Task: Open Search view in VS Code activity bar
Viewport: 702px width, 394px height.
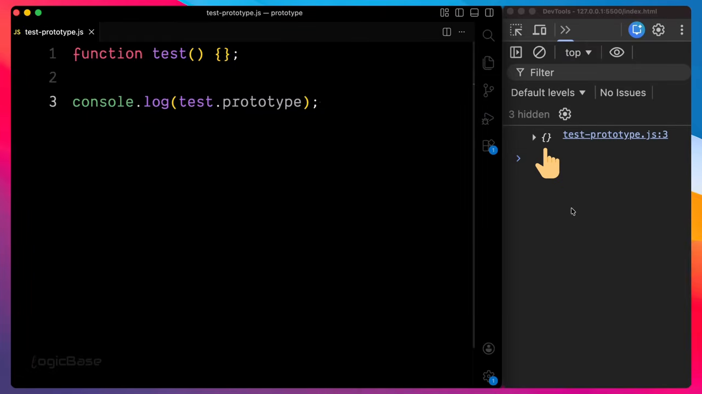Action: tap(488, 36)
